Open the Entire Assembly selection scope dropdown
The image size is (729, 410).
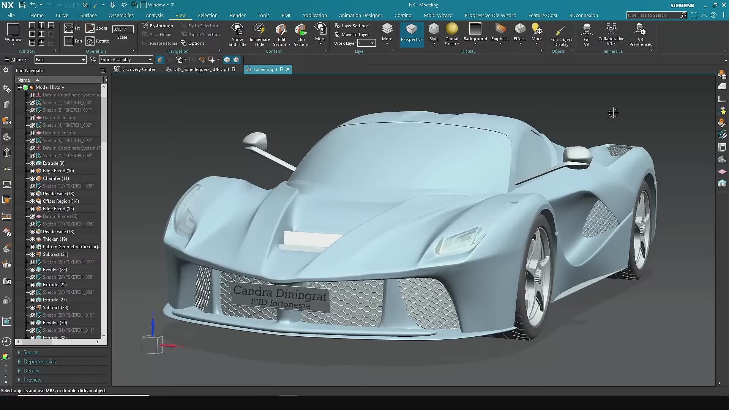point(150,60)
